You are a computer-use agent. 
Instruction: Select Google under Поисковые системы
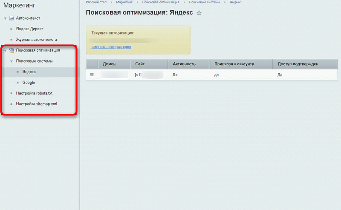coord(29,83)
